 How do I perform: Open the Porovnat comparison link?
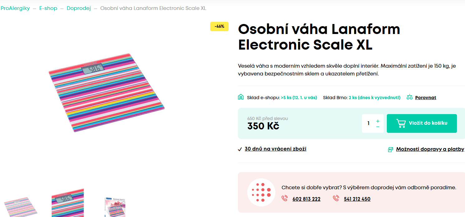click(x=425, y=97)
